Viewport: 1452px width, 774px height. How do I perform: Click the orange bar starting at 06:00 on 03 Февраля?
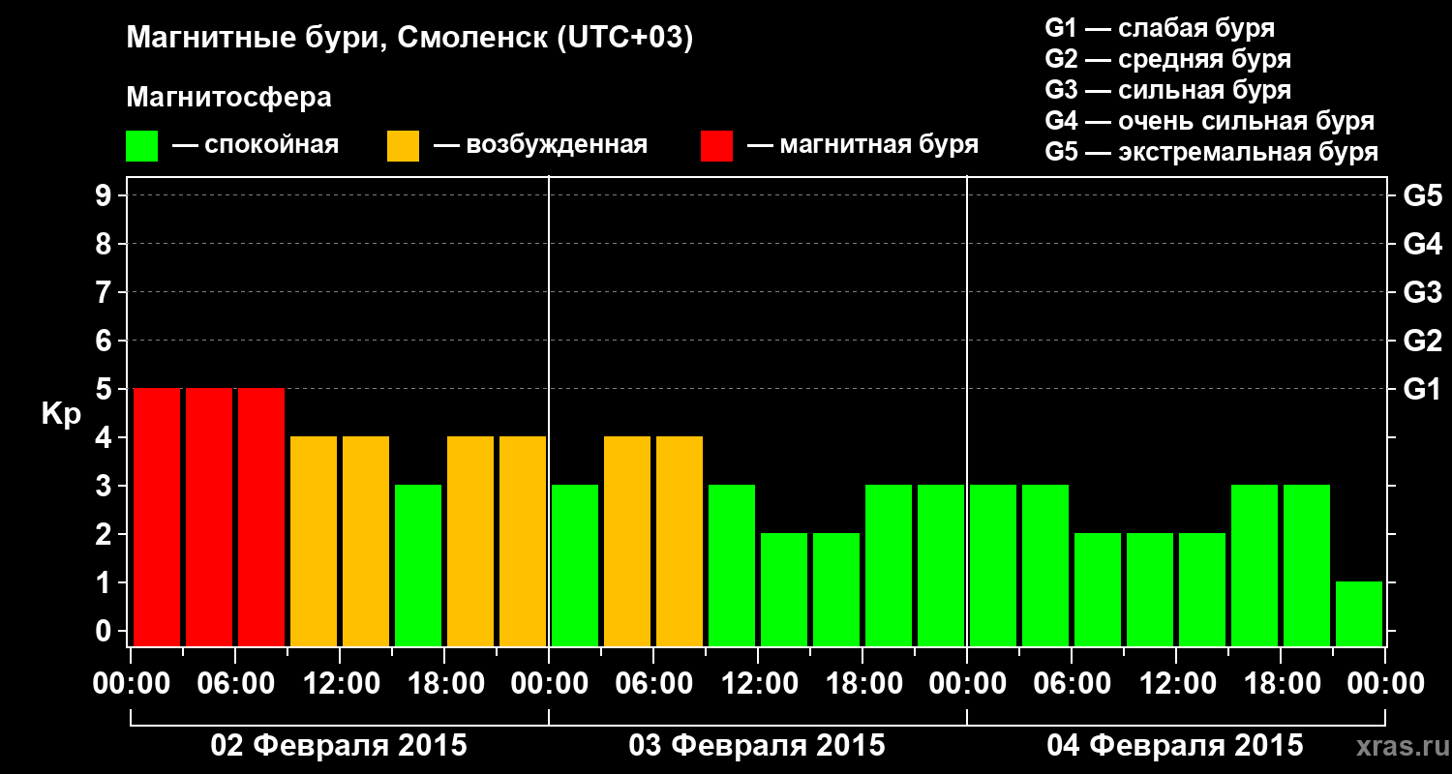tap(680, 541)
